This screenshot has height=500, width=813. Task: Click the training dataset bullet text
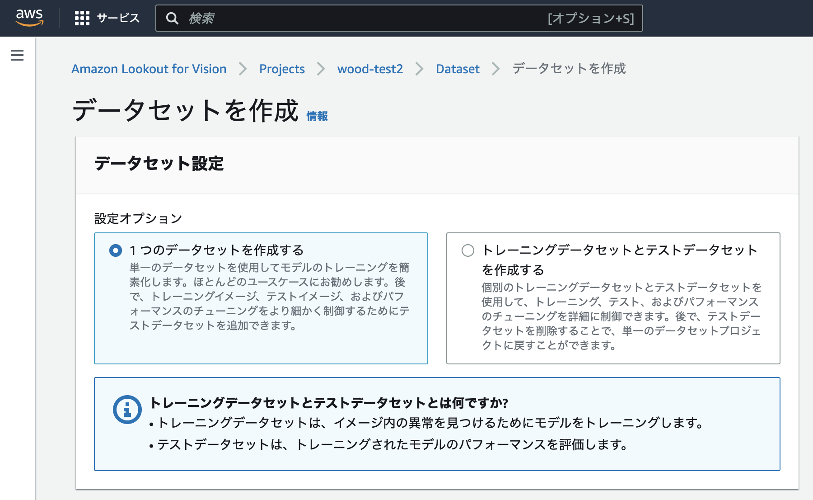(430, 423)
